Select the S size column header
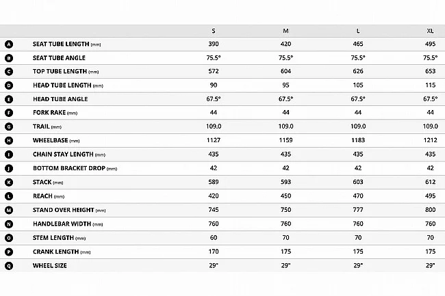This screenshot has width=445, height=296. click(x=214, y=30)
